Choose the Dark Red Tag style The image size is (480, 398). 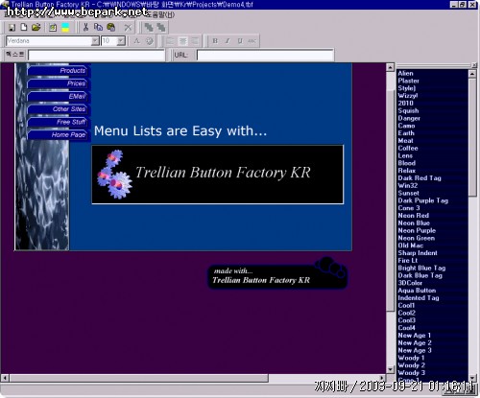click(420, 178)
